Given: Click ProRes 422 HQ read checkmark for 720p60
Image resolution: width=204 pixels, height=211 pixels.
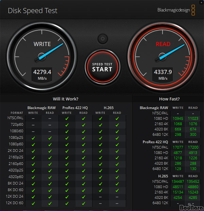Looking at the screenshot, I should tap(84, 125).
